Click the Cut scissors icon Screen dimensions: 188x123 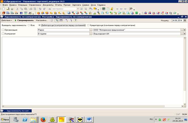tap(17, 9)
